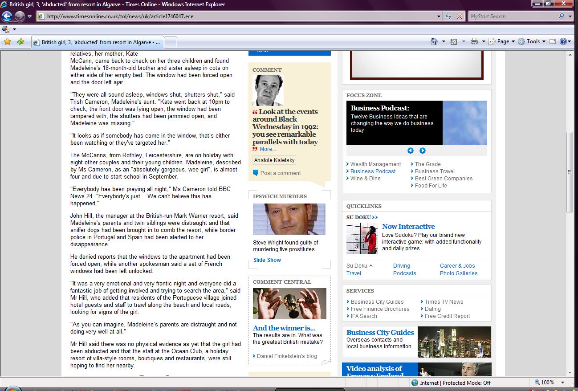Show previous Focus Zone slide
Viewport: 578px width, 391px height.
tap(411, 151)
